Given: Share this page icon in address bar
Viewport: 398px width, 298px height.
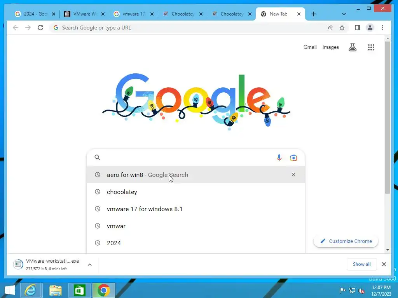Looking at the screenshot, I should 330,28.
